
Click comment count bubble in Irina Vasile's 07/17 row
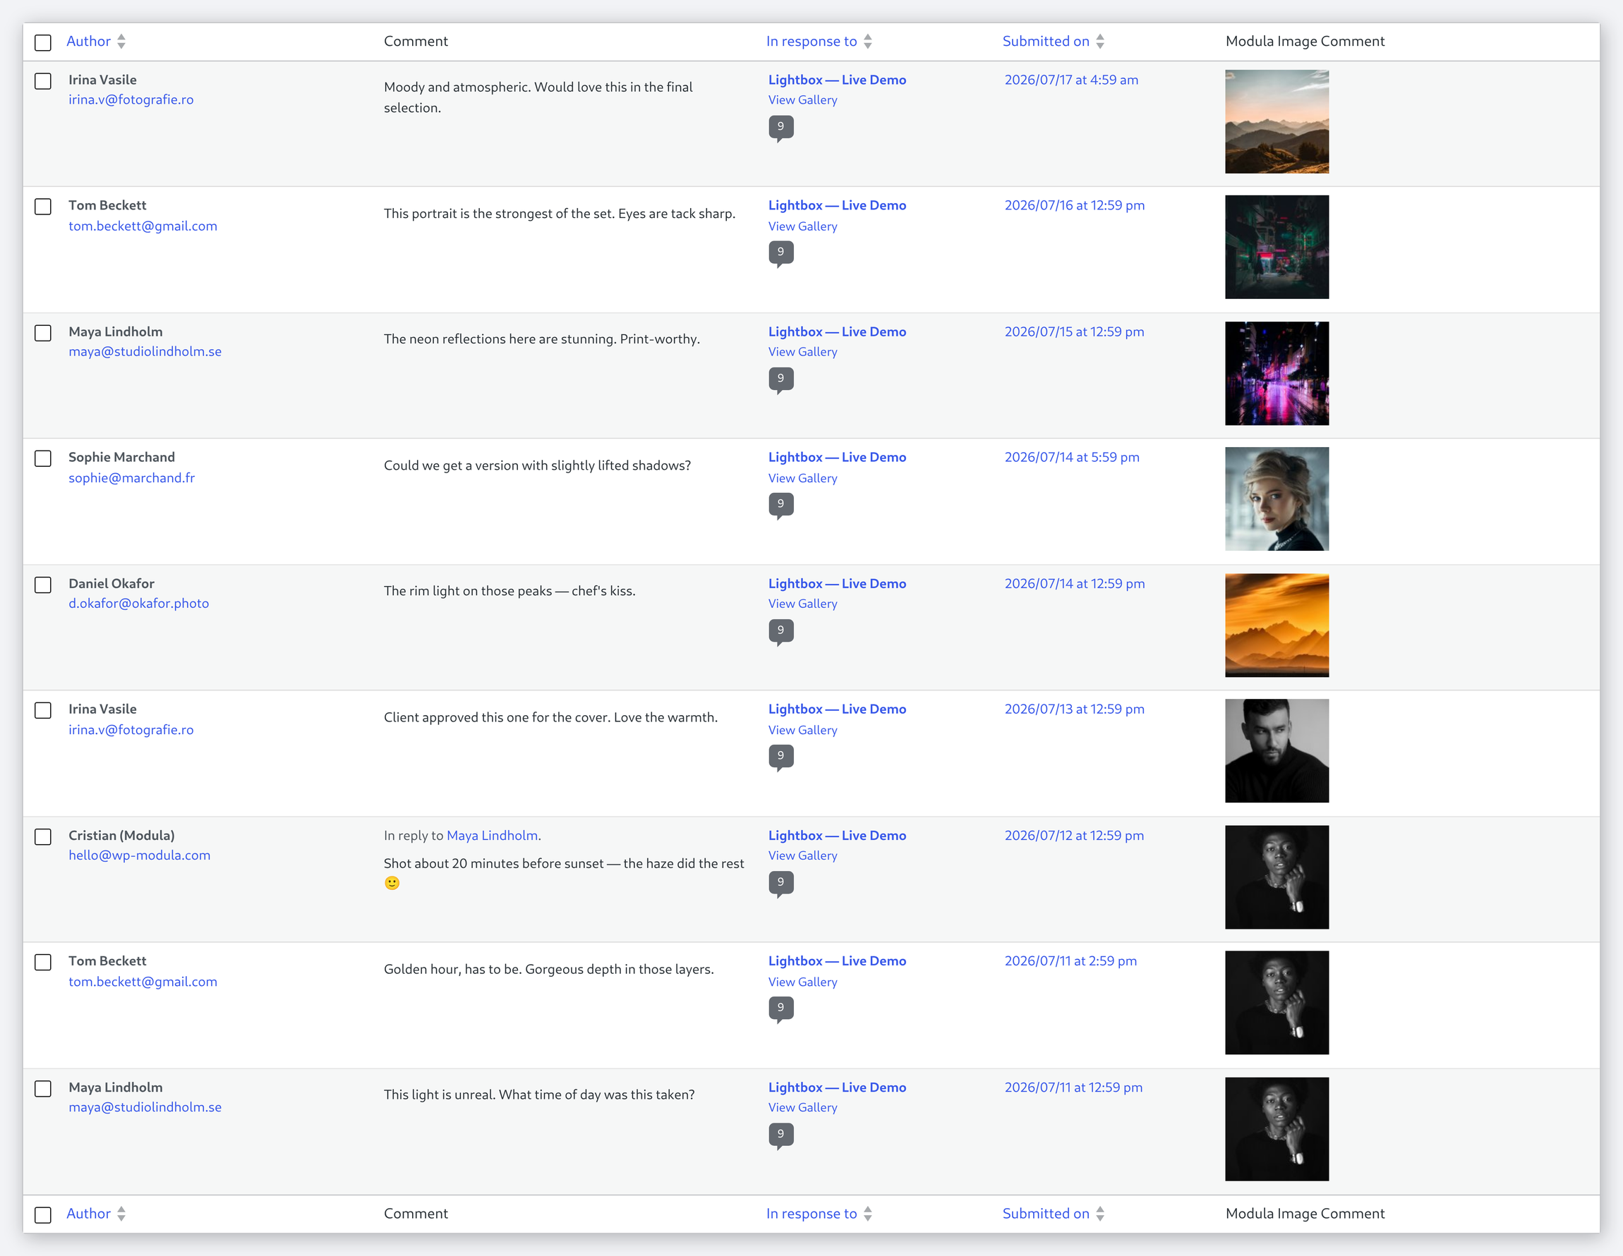pos(780,128)
